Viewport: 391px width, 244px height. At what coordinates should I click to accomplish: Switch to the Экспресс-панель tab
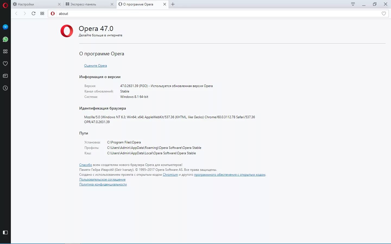click(90, 4)
